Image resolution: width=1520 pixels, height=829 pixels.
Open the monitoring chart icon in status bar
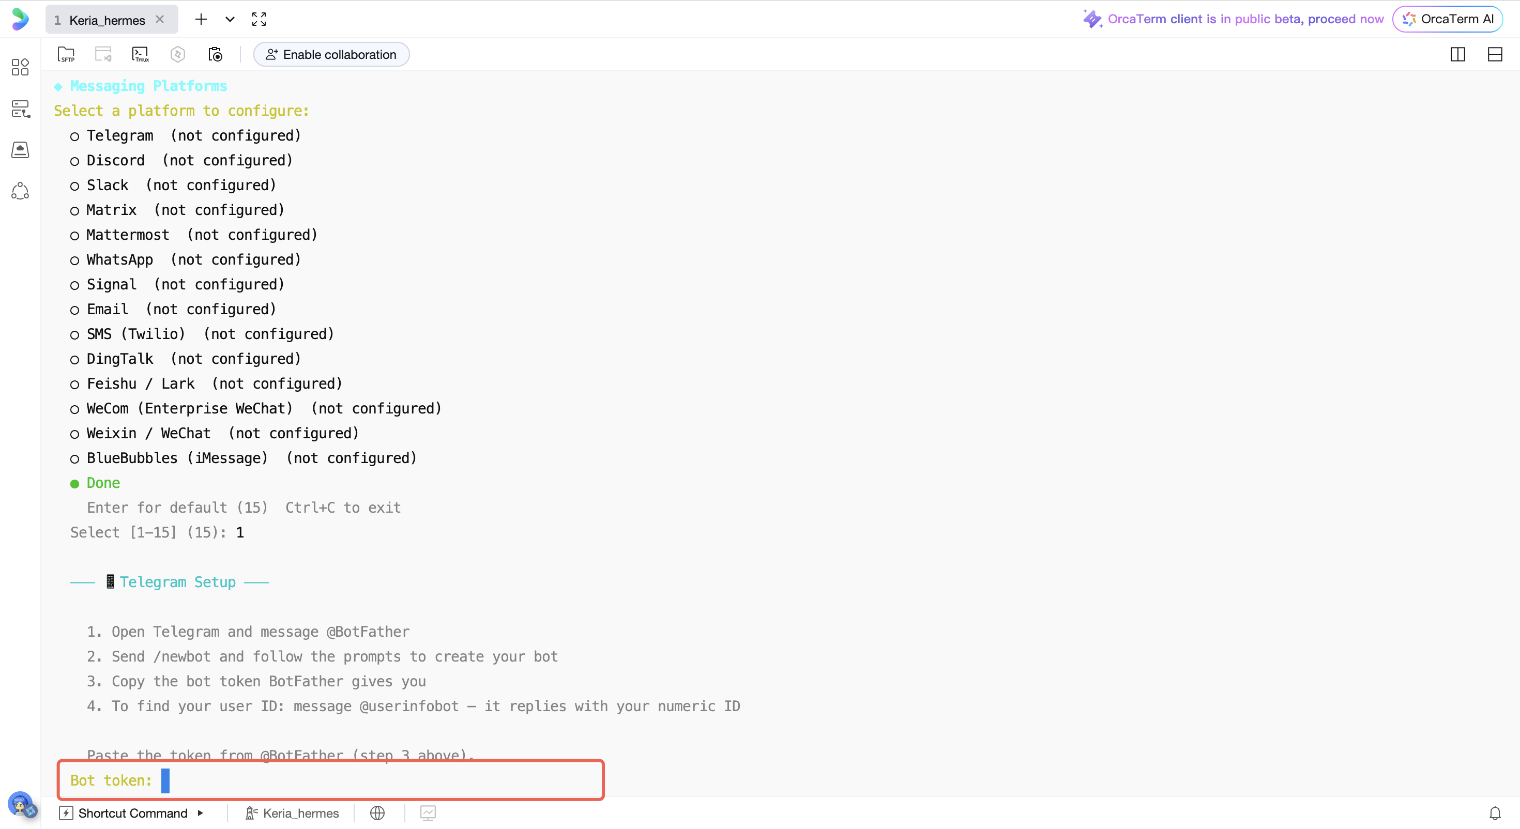click(428, 813)
